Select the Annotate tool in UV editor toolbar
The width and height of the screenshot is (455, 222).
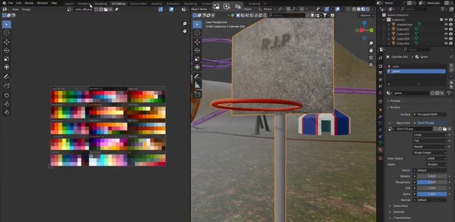pyautogui.click(x=6, y=77)
